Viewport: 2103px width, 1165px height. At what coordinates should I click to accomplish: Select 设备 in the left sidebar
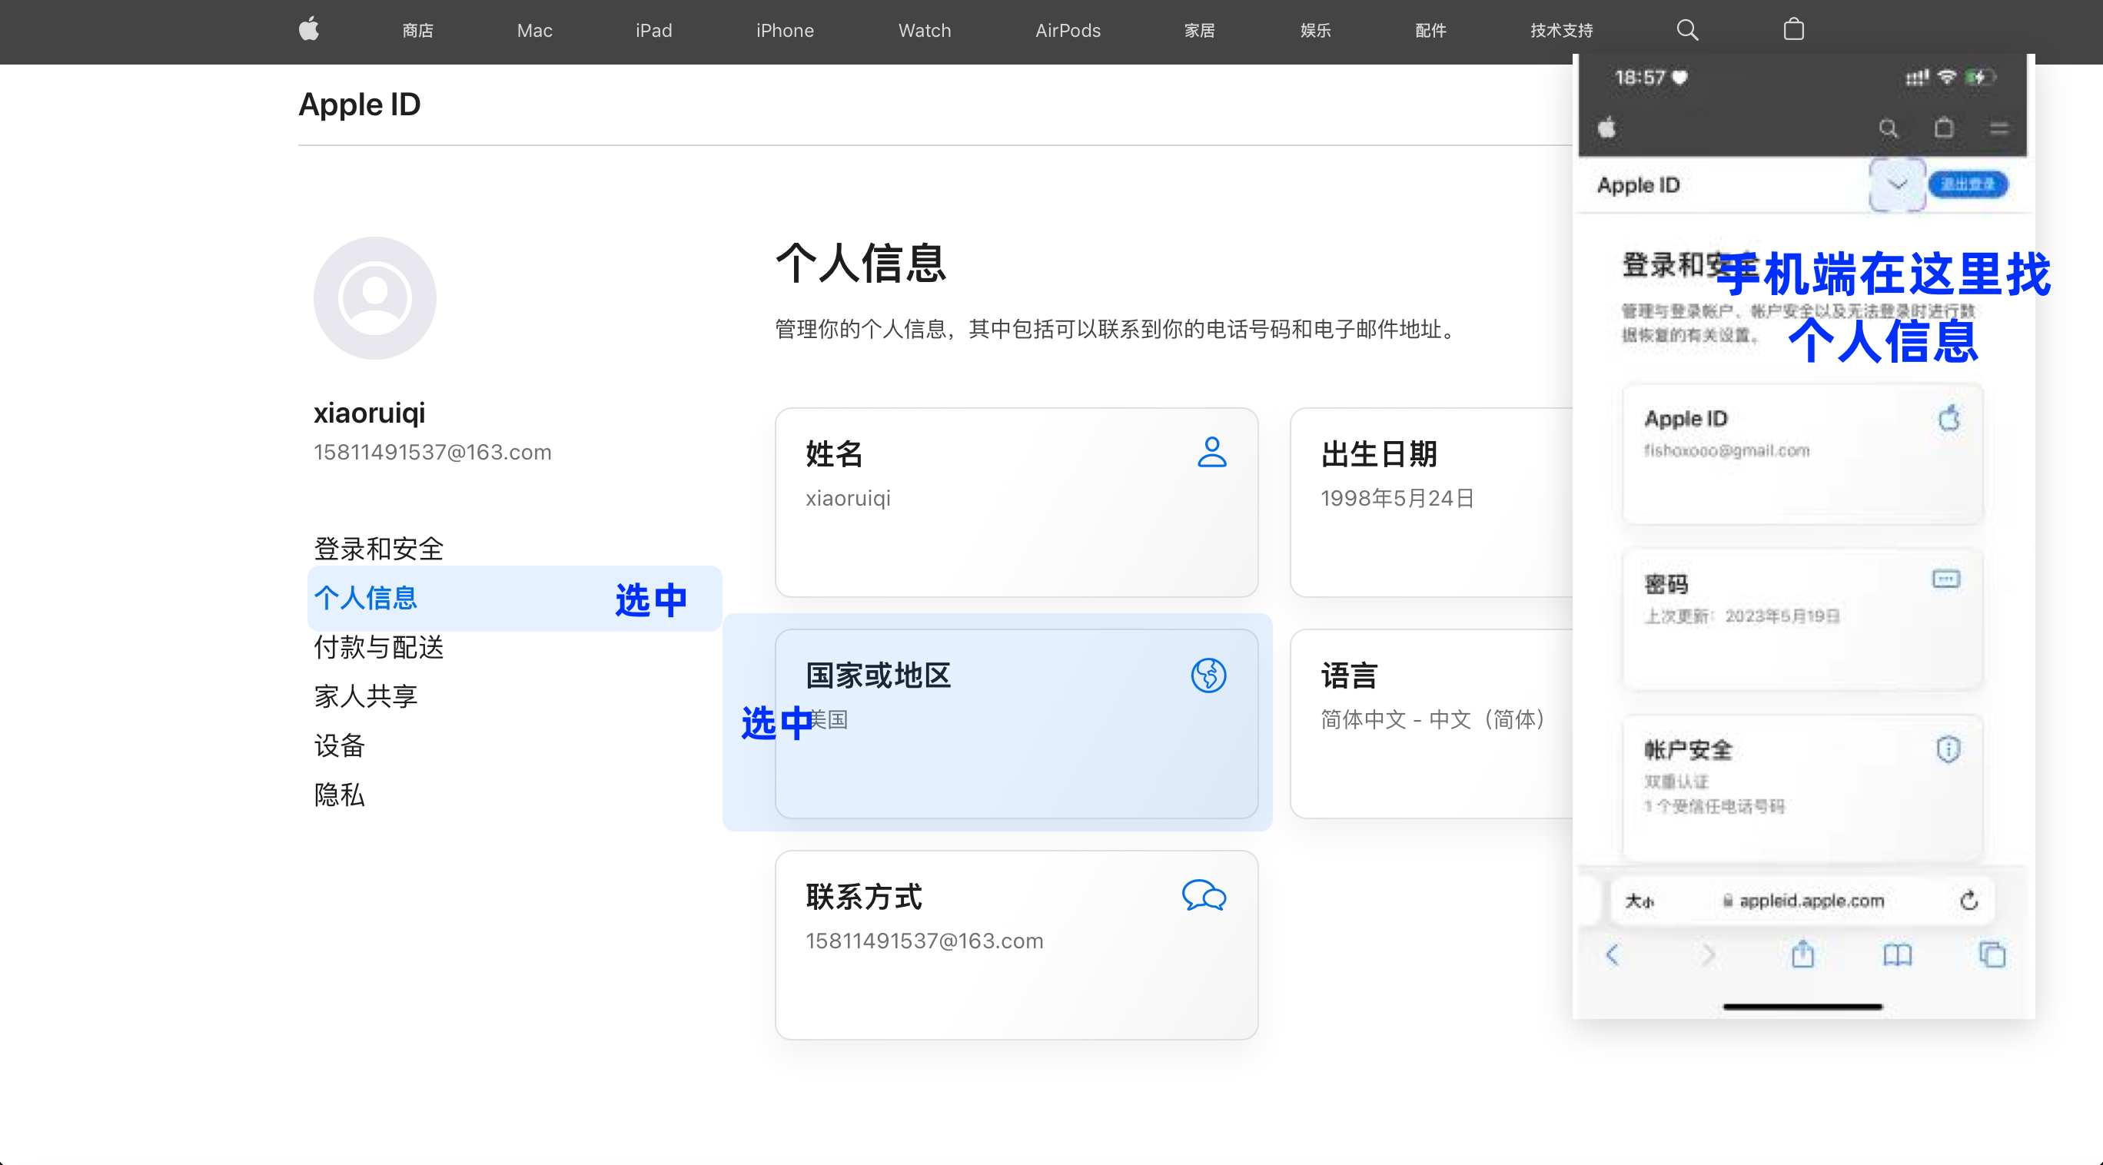[x=340, y=745]
